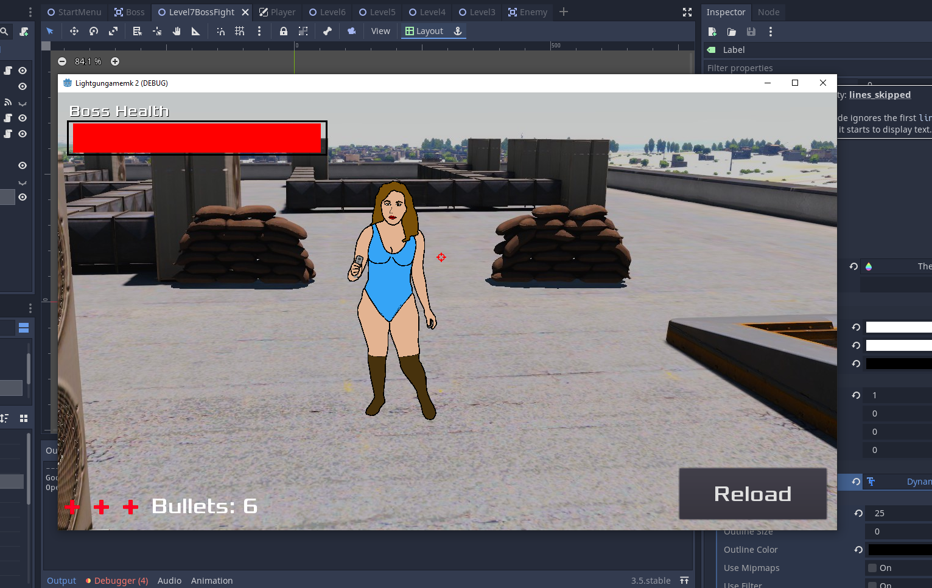Image resolution: width=932 pixels, height=588 pixels.
Task: Open snapping options three-dot menu
Action: (259, 31)
